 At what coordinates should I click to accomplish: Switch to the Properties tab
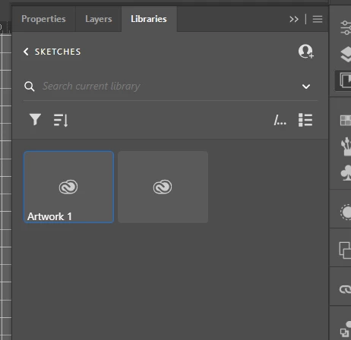point(43,19)
